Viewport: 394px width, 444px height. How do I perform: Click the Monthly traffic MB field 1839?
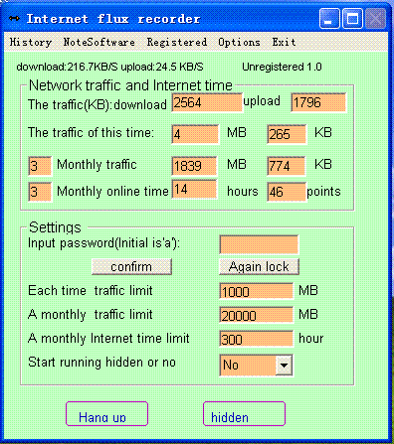point(194,166)
